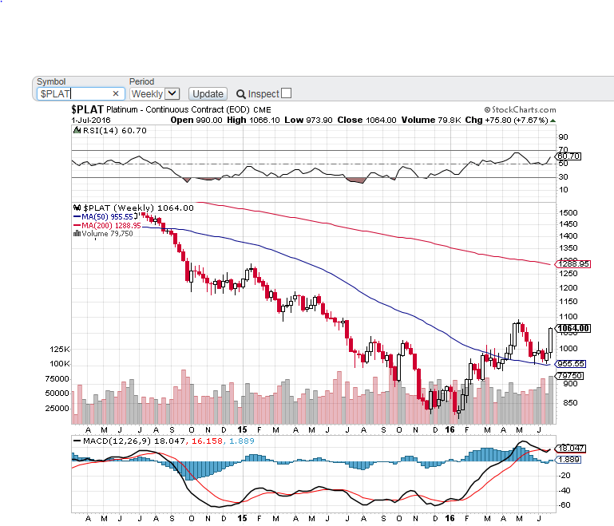Click the 1064.00 current price tag
The height and width of the screenshot is (526, 614).
573,328
